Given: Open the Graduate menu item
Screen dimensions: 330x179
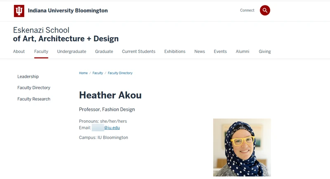Looking at the screenshot, I should pos(104,51).
